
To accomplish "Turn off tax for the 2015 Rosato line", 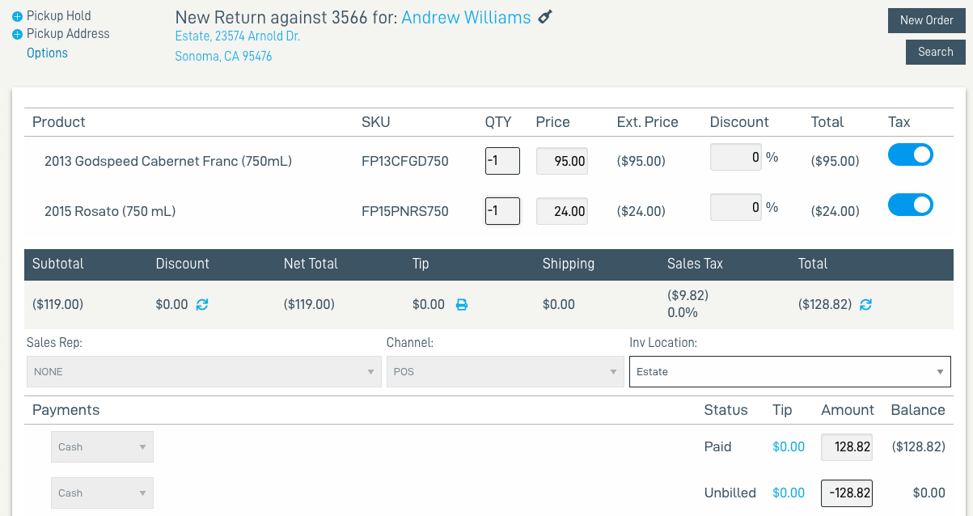I will pos(911,205).
